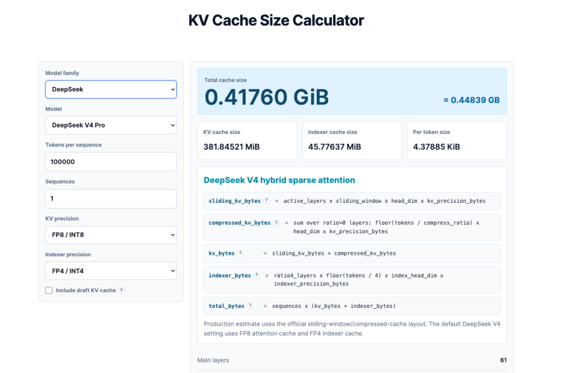Click the indexer_bytes question mark icon
Screen dimensions: 568x373
(x=257, y=275)
